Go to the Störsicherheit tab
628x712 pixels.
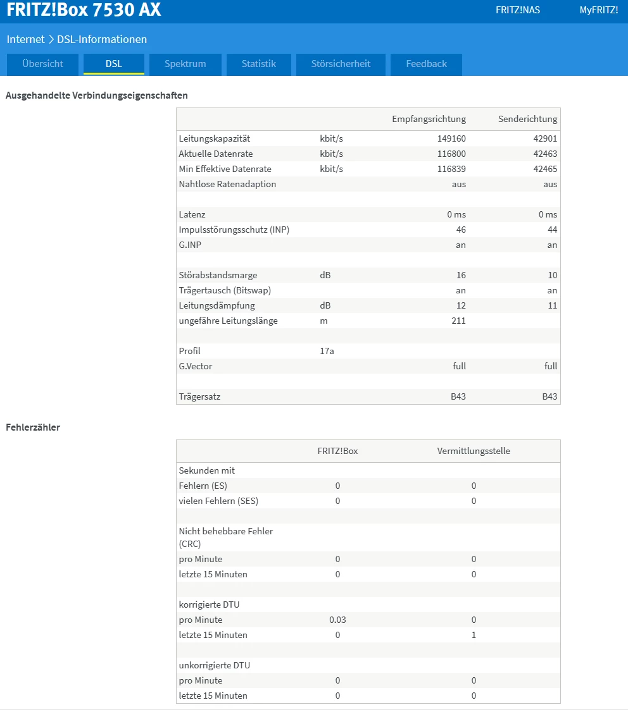tap(341, 64)
